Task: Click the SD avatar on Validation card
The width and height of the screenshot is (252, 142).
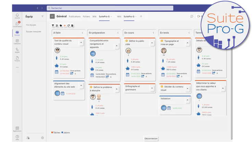Action: (164, 108)
